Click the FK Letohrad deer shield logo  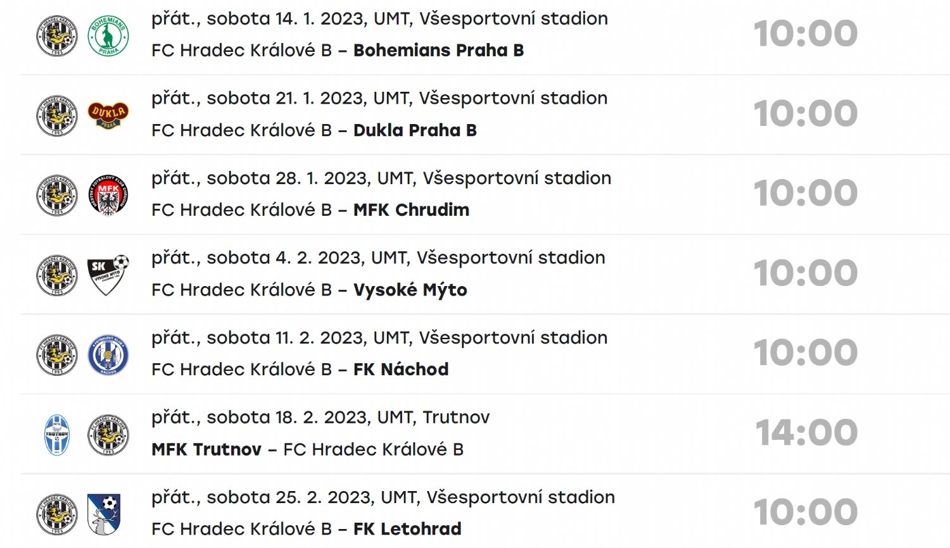click(x=104, y=514)
